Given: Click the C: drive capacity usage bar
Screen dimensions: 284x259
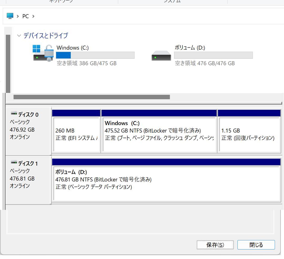Looking at the screenshot, I should pyautogui.click(x=95, y=55).
